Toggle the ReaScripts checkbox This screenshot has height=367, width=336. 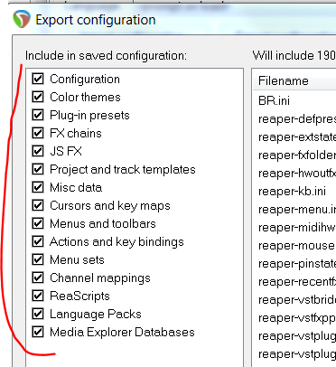coord(38,296)
